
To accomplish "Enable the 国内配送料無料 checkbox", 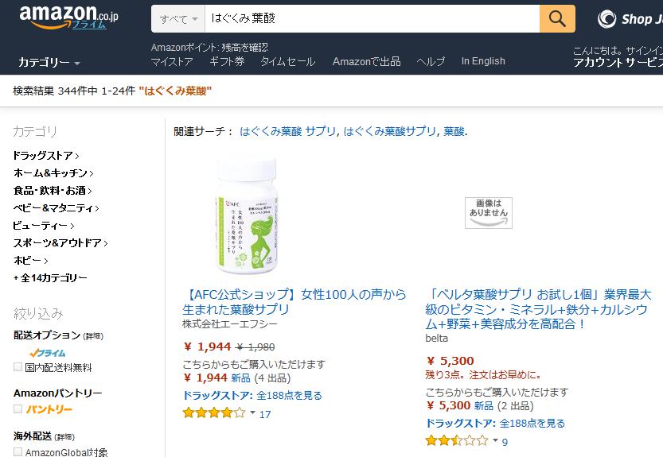I will pyautogui.click(x=18, y=367).
